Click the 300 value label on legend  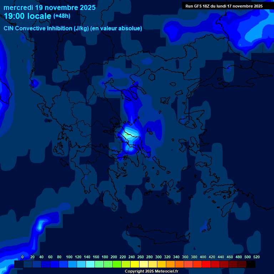tap(158, 257)
